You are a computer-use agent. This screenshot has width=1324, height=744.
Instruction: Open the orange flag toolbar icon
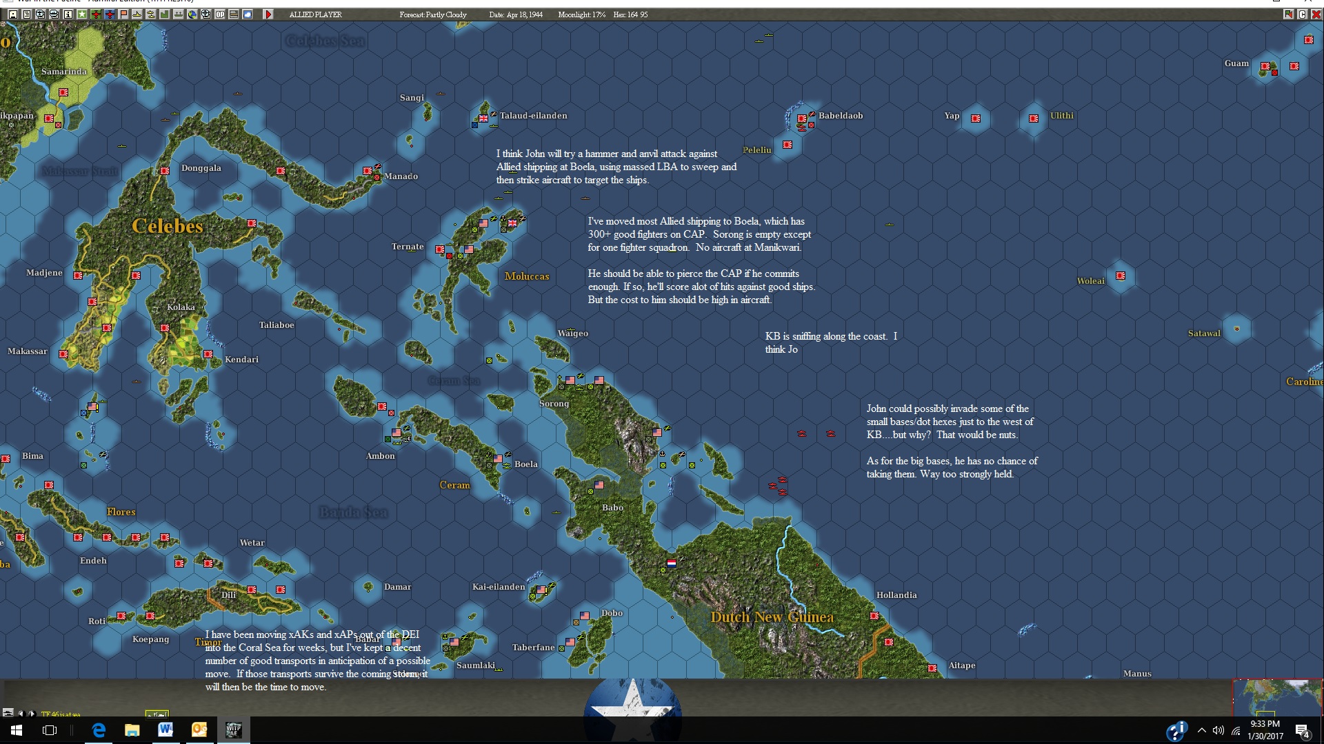tap(123, 14)
